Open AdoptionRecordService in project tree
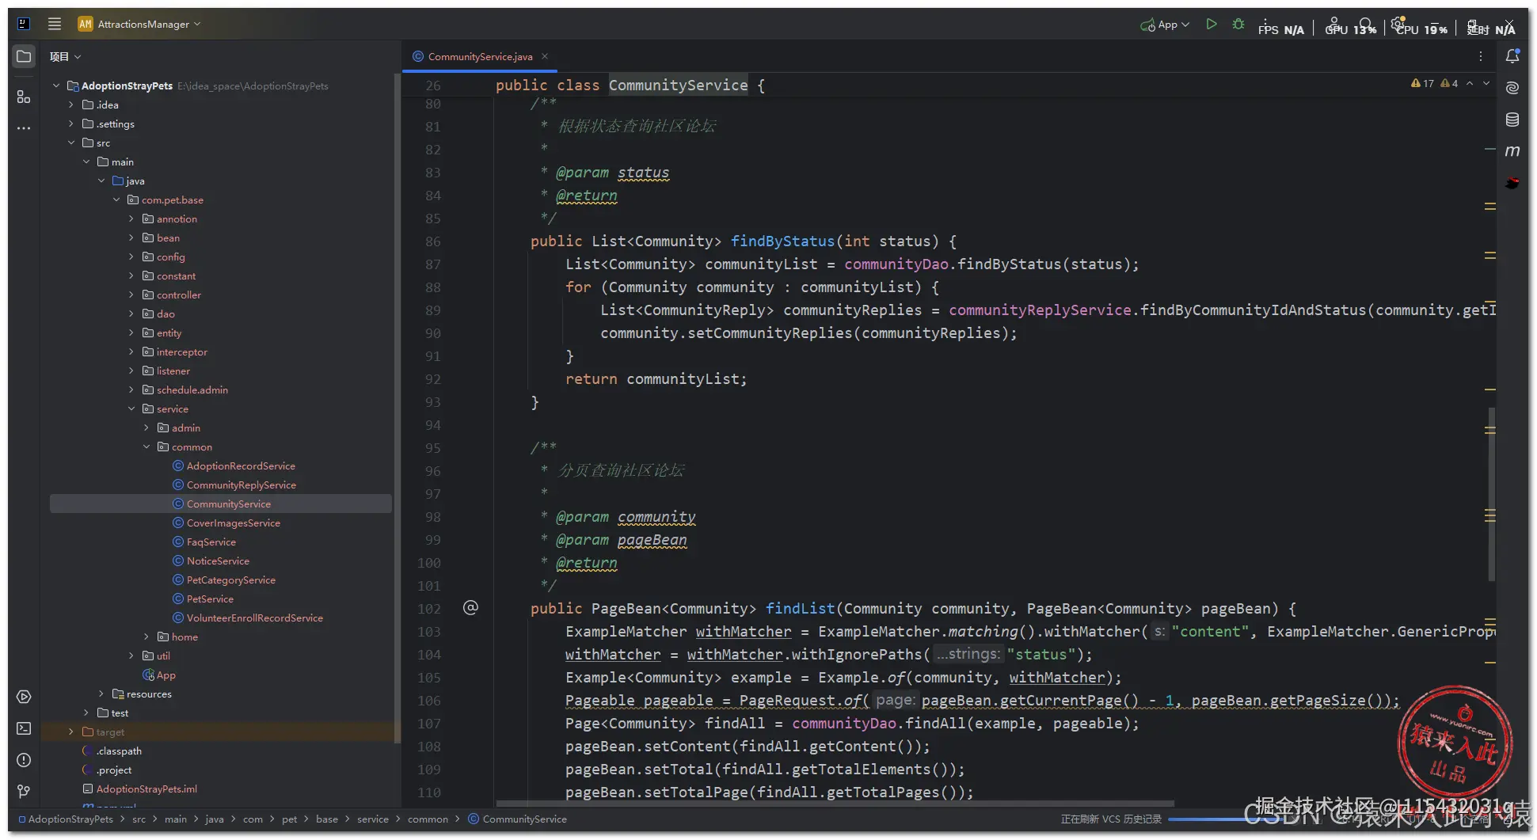The width and height of the screenshot is (1537, 840). coord(241,466)
